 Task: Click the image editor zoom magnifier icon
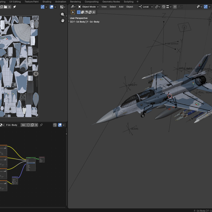click(x=62, y=14)
